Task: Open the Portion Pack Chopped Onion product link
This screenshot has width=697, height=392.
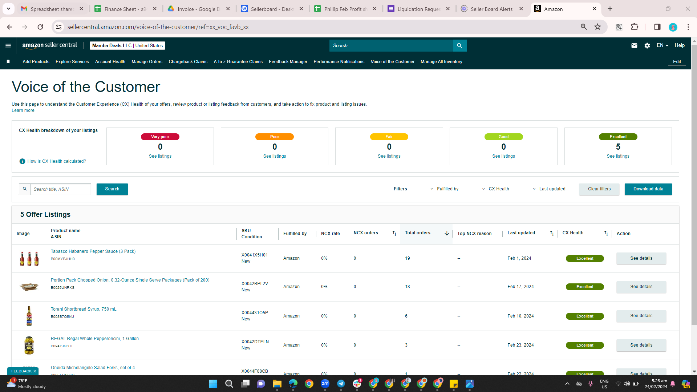Action: [x=130, y=280]
